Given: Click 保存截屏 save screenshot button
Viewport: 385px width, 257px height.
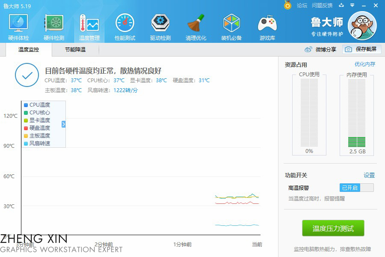Looking at the screenshot, I should click(362, 49).
